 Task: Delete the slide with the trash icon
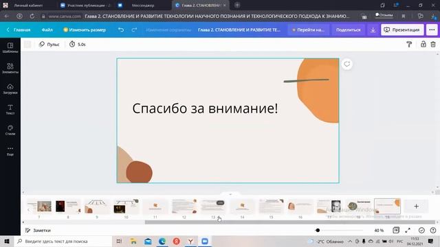433,44
